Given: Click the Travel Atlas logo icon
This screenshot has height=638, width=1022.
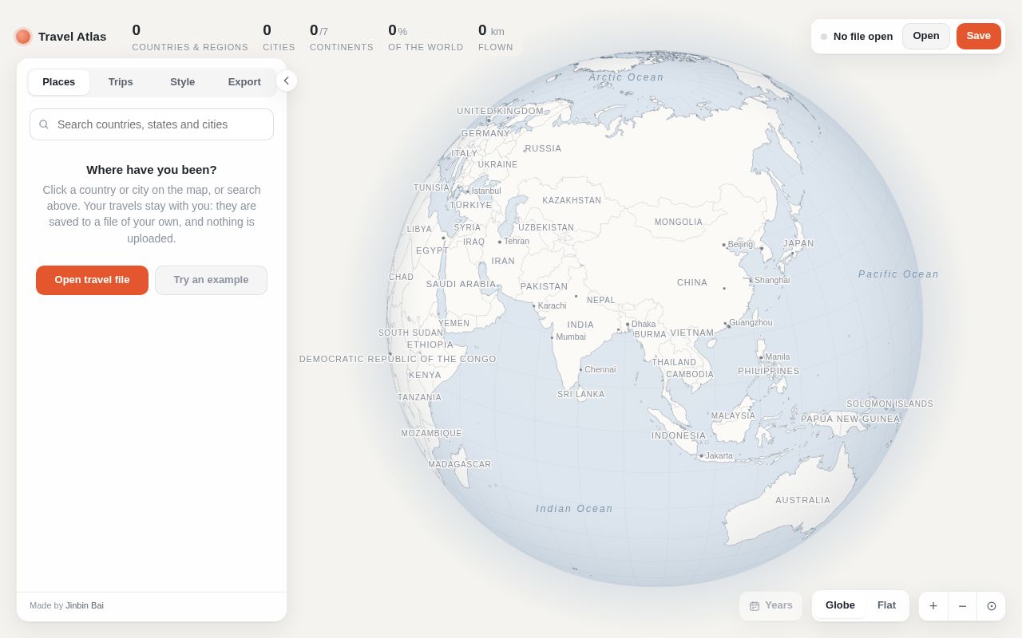Looking at the screenshot, I should pos(23,37).
